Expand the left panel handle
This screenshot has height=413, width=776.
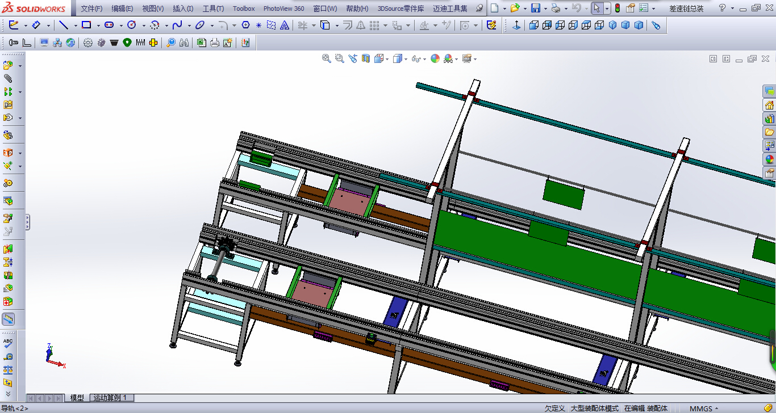coord(27,222)
